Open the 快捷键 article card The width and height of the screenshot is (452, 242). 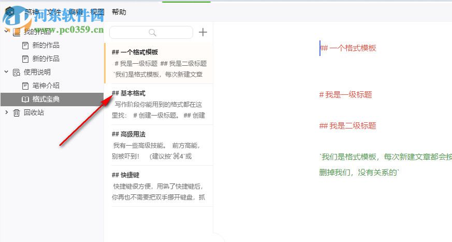(x=158, y=187)
